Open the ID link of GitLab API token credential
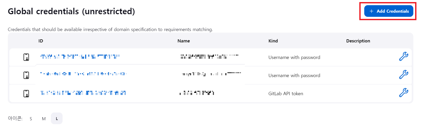Screen dimensions: 425x127 (x=83, y=93)
